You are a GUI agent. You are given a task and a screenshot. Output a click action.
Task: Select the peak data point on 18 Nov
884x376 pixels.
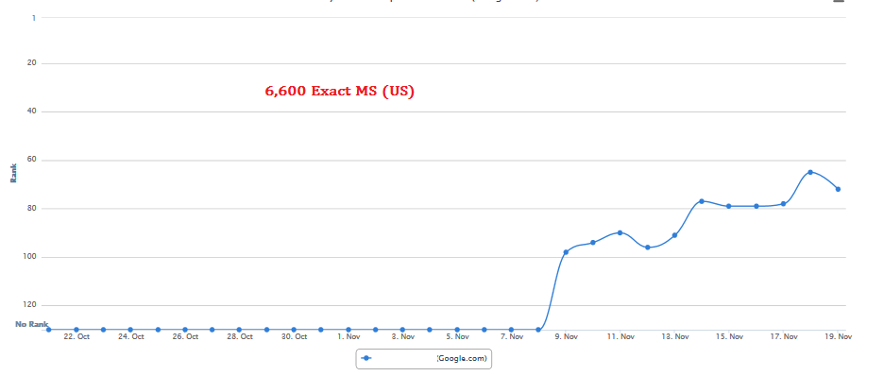click(810, 172)
